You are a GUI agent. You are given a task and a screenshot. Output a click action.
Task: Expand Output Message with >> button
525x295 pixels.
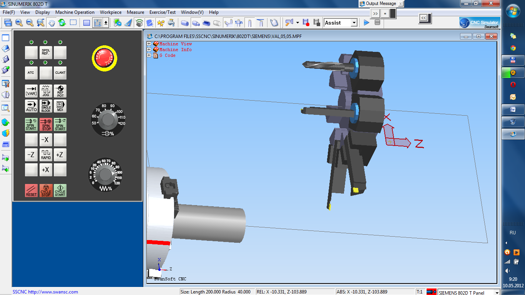(375, 13)
